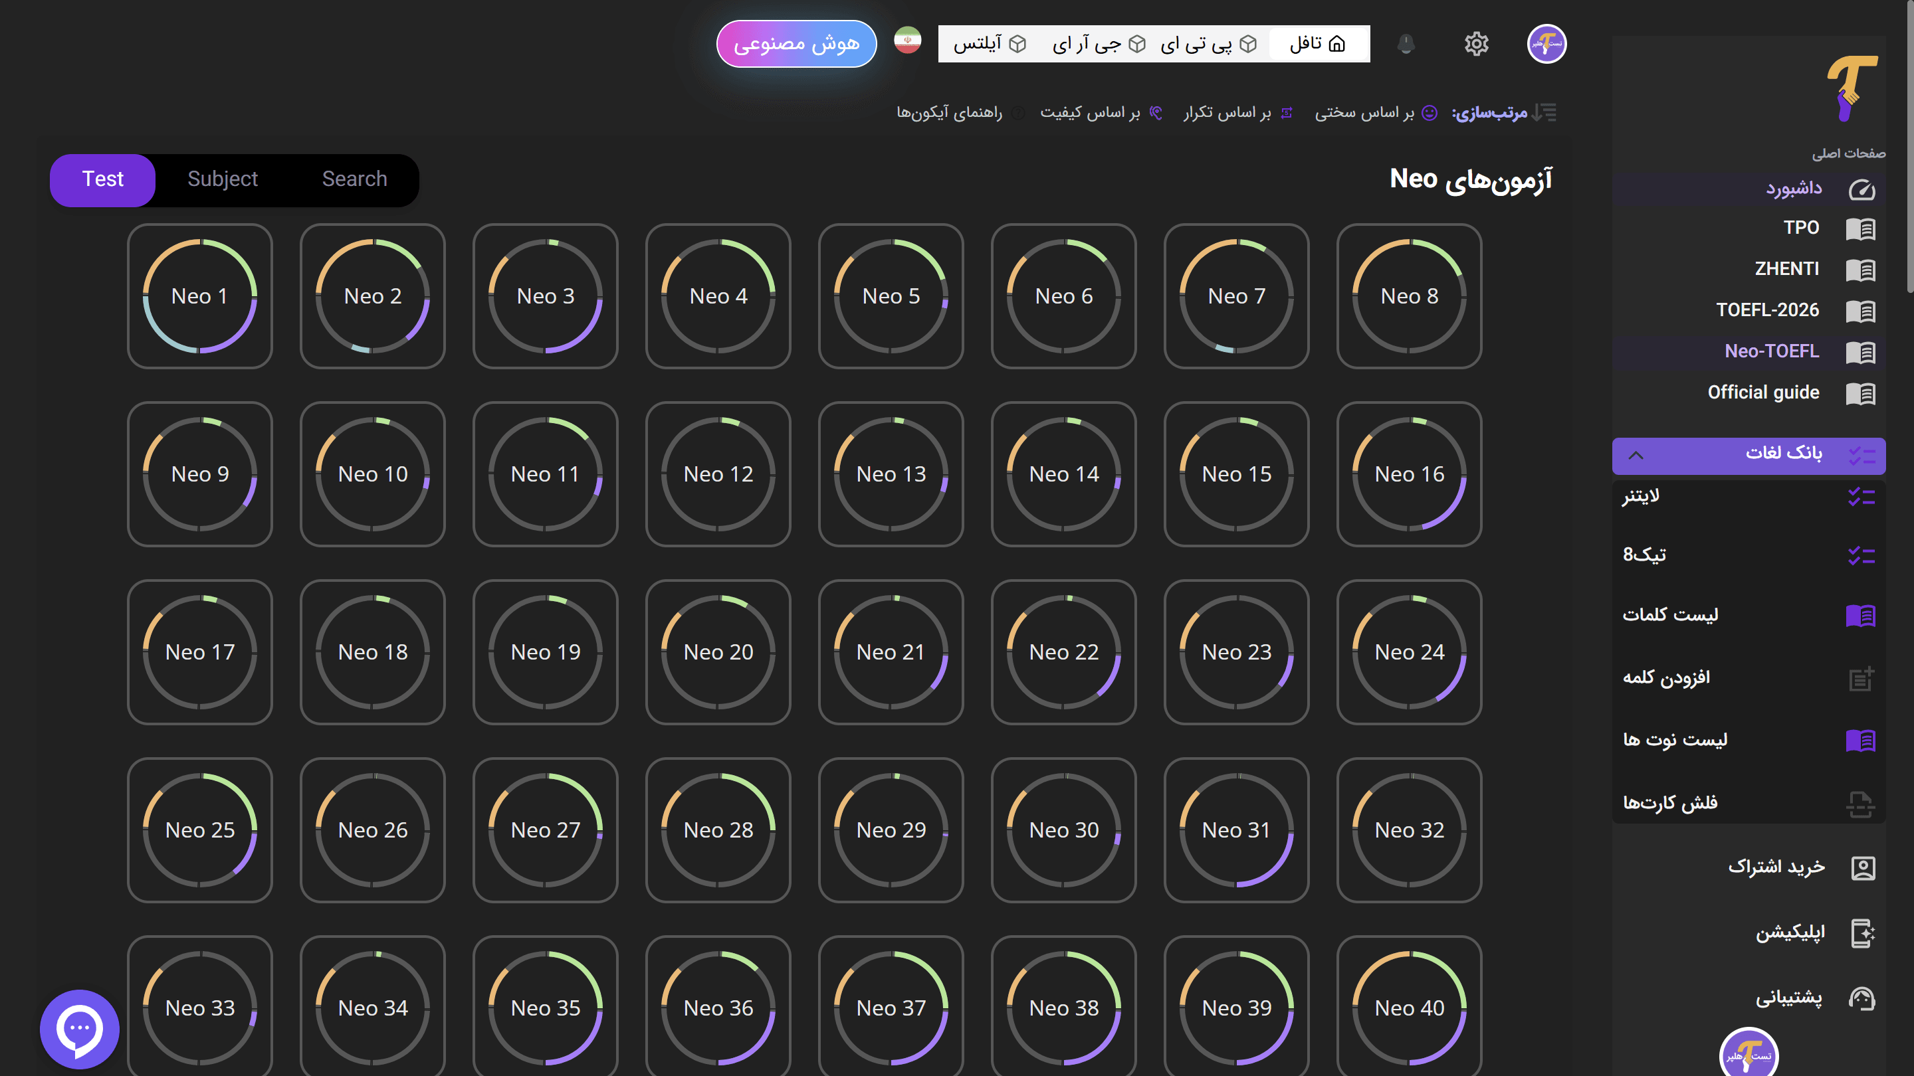Open the chat support bubble
Image resolution: width=1914 pixels, height=1076 pixels.
79,1028
